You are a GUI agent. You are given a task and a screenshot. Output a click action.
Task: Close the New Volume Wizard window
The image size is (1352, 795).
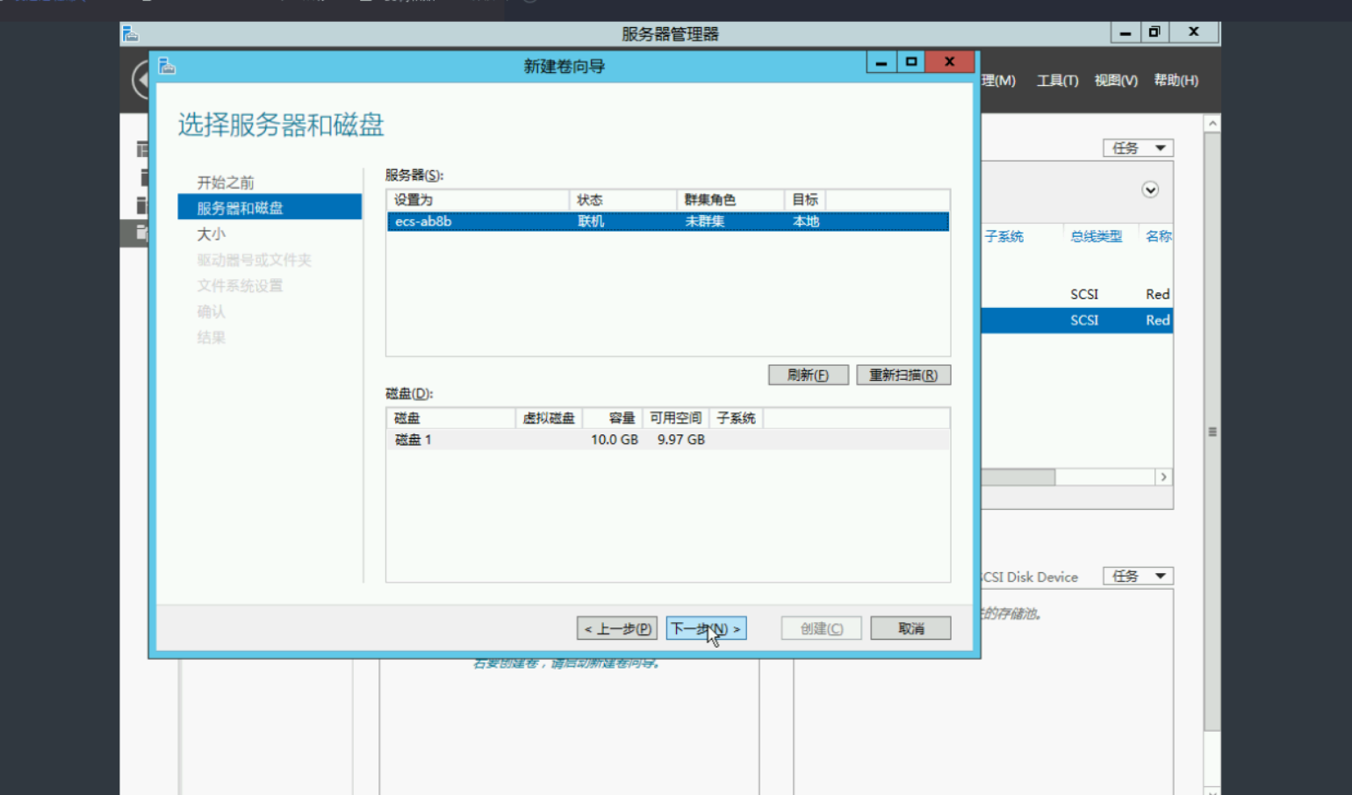949,62
